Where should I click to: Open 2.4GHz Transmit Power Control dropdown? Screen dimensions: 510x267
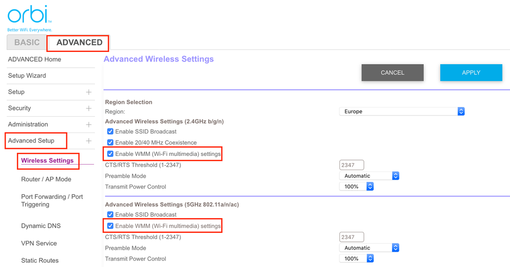click(x=356, y=187)
